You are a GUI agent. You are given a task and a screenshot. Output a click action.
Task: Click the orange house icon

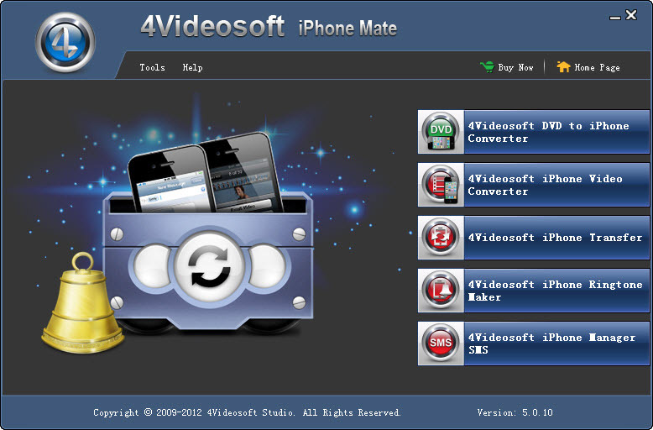click(563, 66)
